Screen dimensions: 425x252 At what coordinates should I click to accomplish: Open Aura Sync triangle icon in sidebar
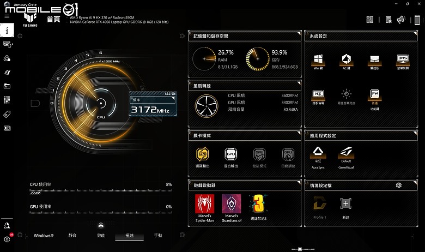point(7,58)
